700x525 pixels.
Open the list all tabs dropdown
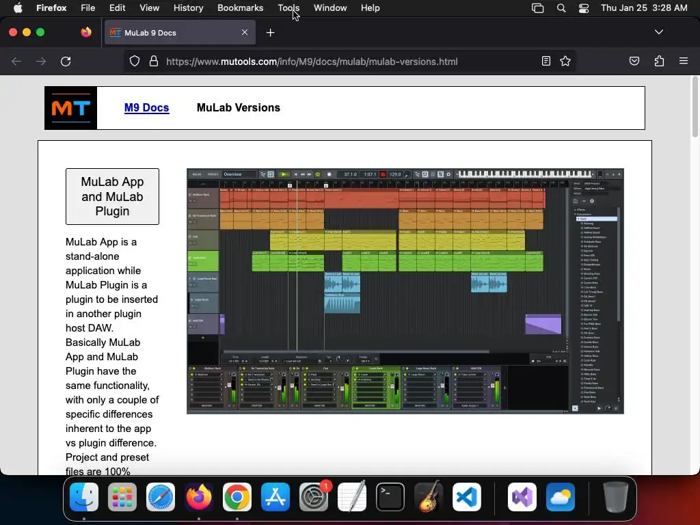pos(658,32)
